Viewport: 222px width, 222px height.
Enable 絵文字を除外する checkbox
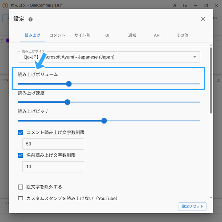pyautogui.click(x=21, y=187)
